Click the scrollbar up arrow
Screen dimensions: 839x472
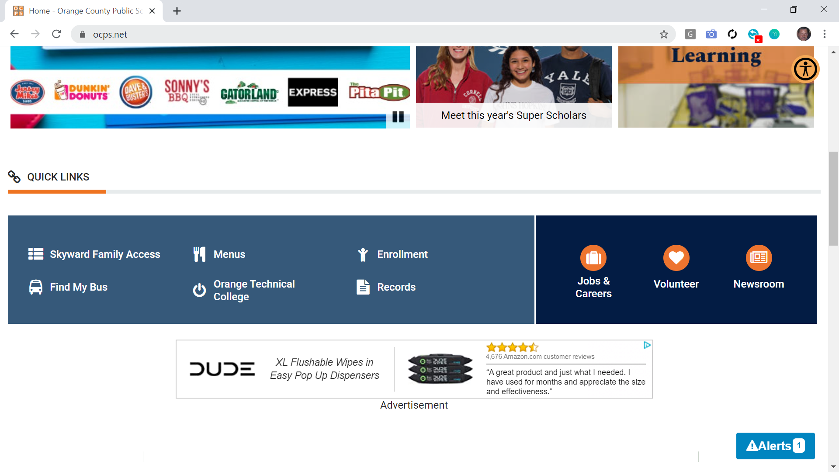tap(833, 52)
